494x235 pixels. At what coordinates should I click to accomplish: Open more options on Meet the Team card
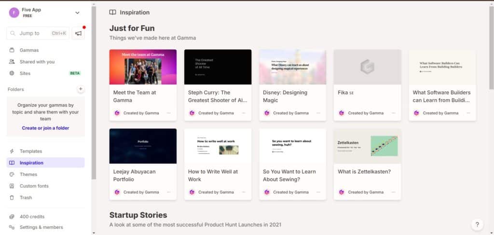[169, 113]
